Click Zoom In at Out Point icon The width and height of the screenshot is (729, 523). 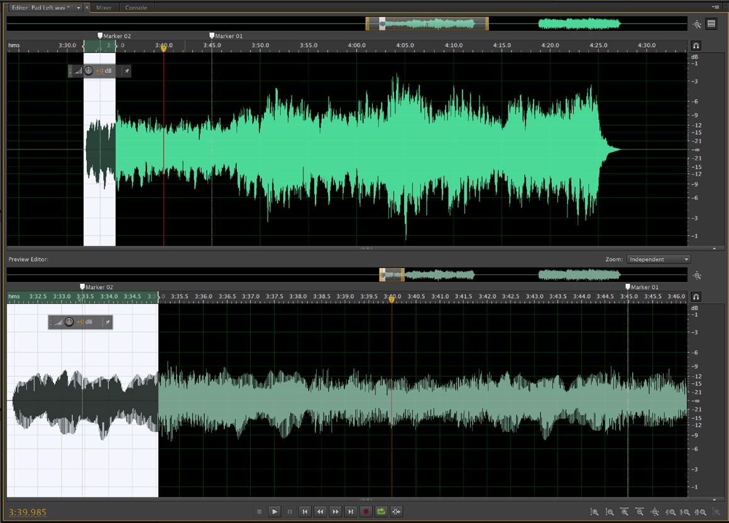(x=685, y=512)
